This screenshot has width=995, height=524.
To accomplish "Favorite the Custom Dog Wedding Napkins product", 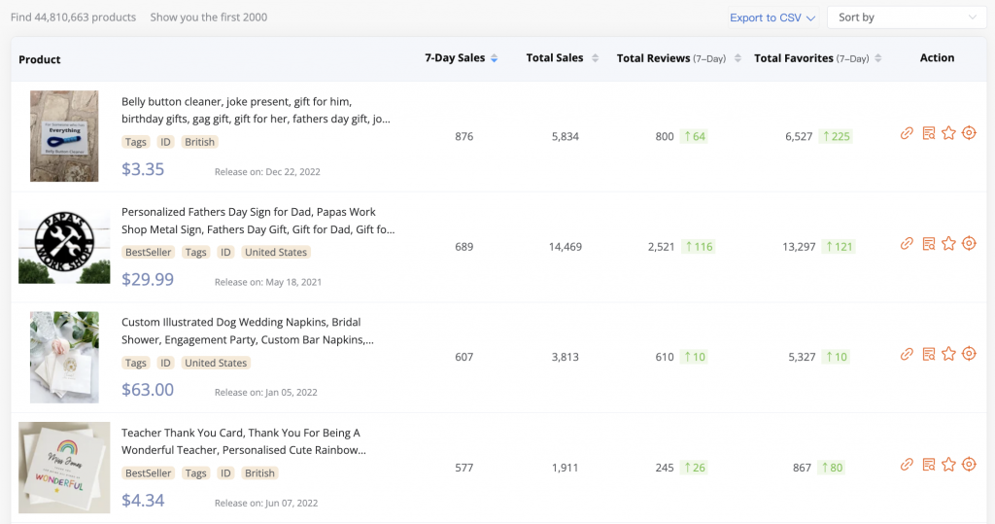I will pos(948,354).
